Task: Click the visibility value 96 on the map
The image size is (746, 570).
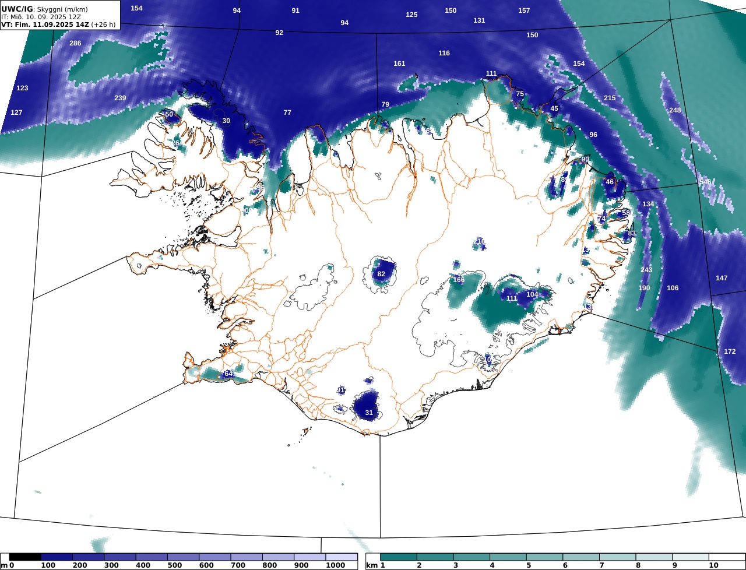Action: coord(593,135)
